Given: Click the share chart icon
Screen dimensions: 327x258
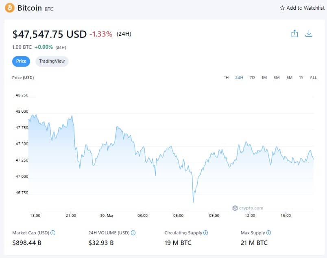Looking at the screenshot, I should [x=295, y=34].
